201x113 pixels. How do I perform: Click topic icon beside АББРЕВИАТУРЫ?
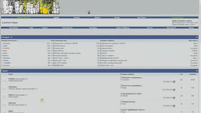(53, 65)
